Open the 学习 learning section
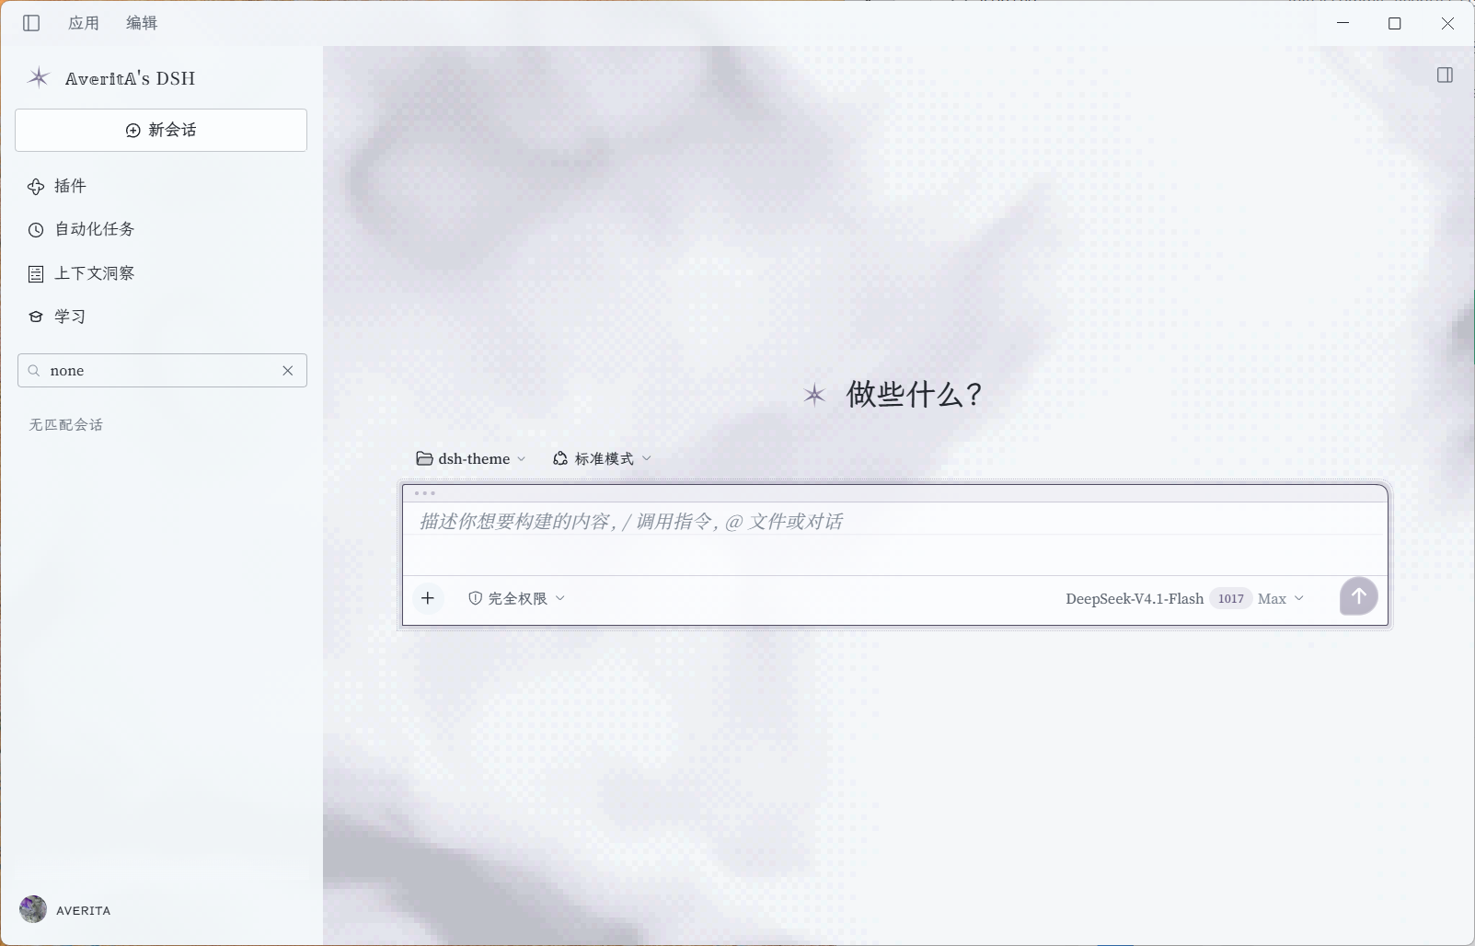1475x946 pixels. pos(57,317)
